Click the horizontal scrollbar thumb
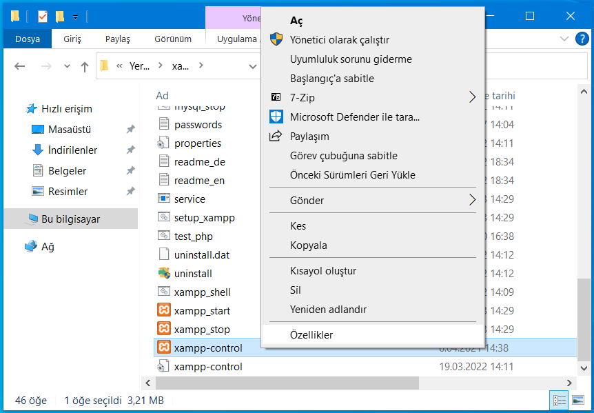Screen dimensions: 594x413 point(287,383)
